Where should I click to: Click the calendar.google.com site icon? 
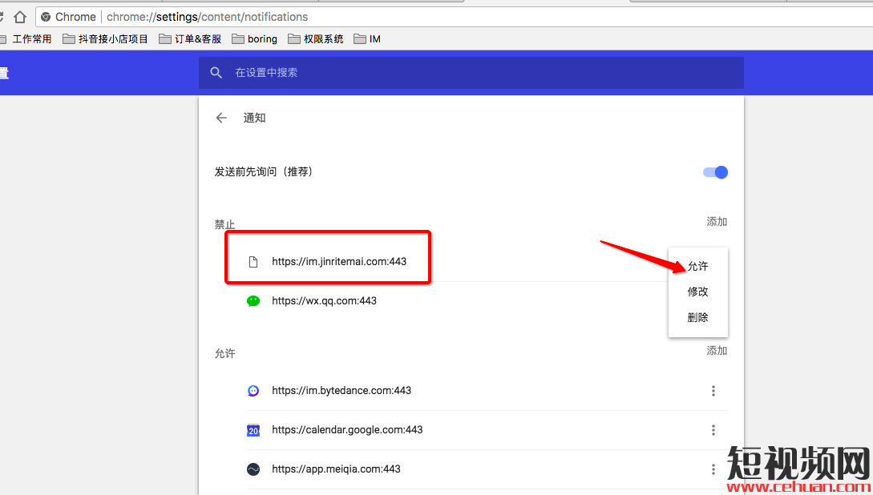[253, 430]
